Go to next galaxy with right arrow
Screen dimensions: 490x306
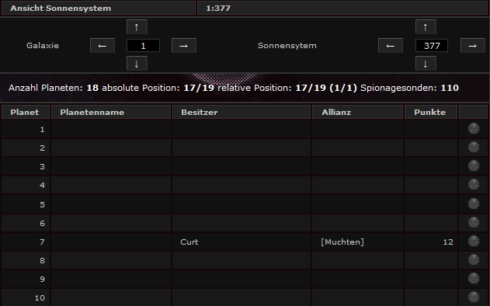point(184,46)
